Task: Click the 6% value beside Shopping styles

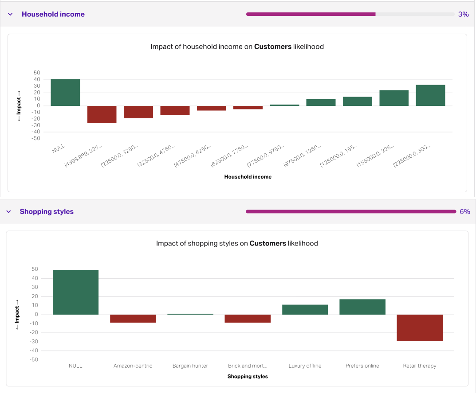Action: pyautogui.click(x=464, y=212)
